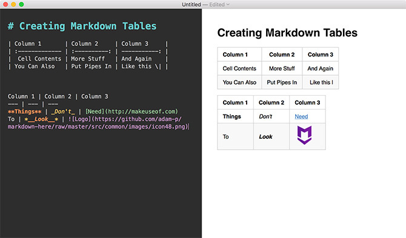The width and height of the screenshot is (406, 238).
Task: Click bold 'Things' cell in second preview table
Action: click(x=235, y=116)
